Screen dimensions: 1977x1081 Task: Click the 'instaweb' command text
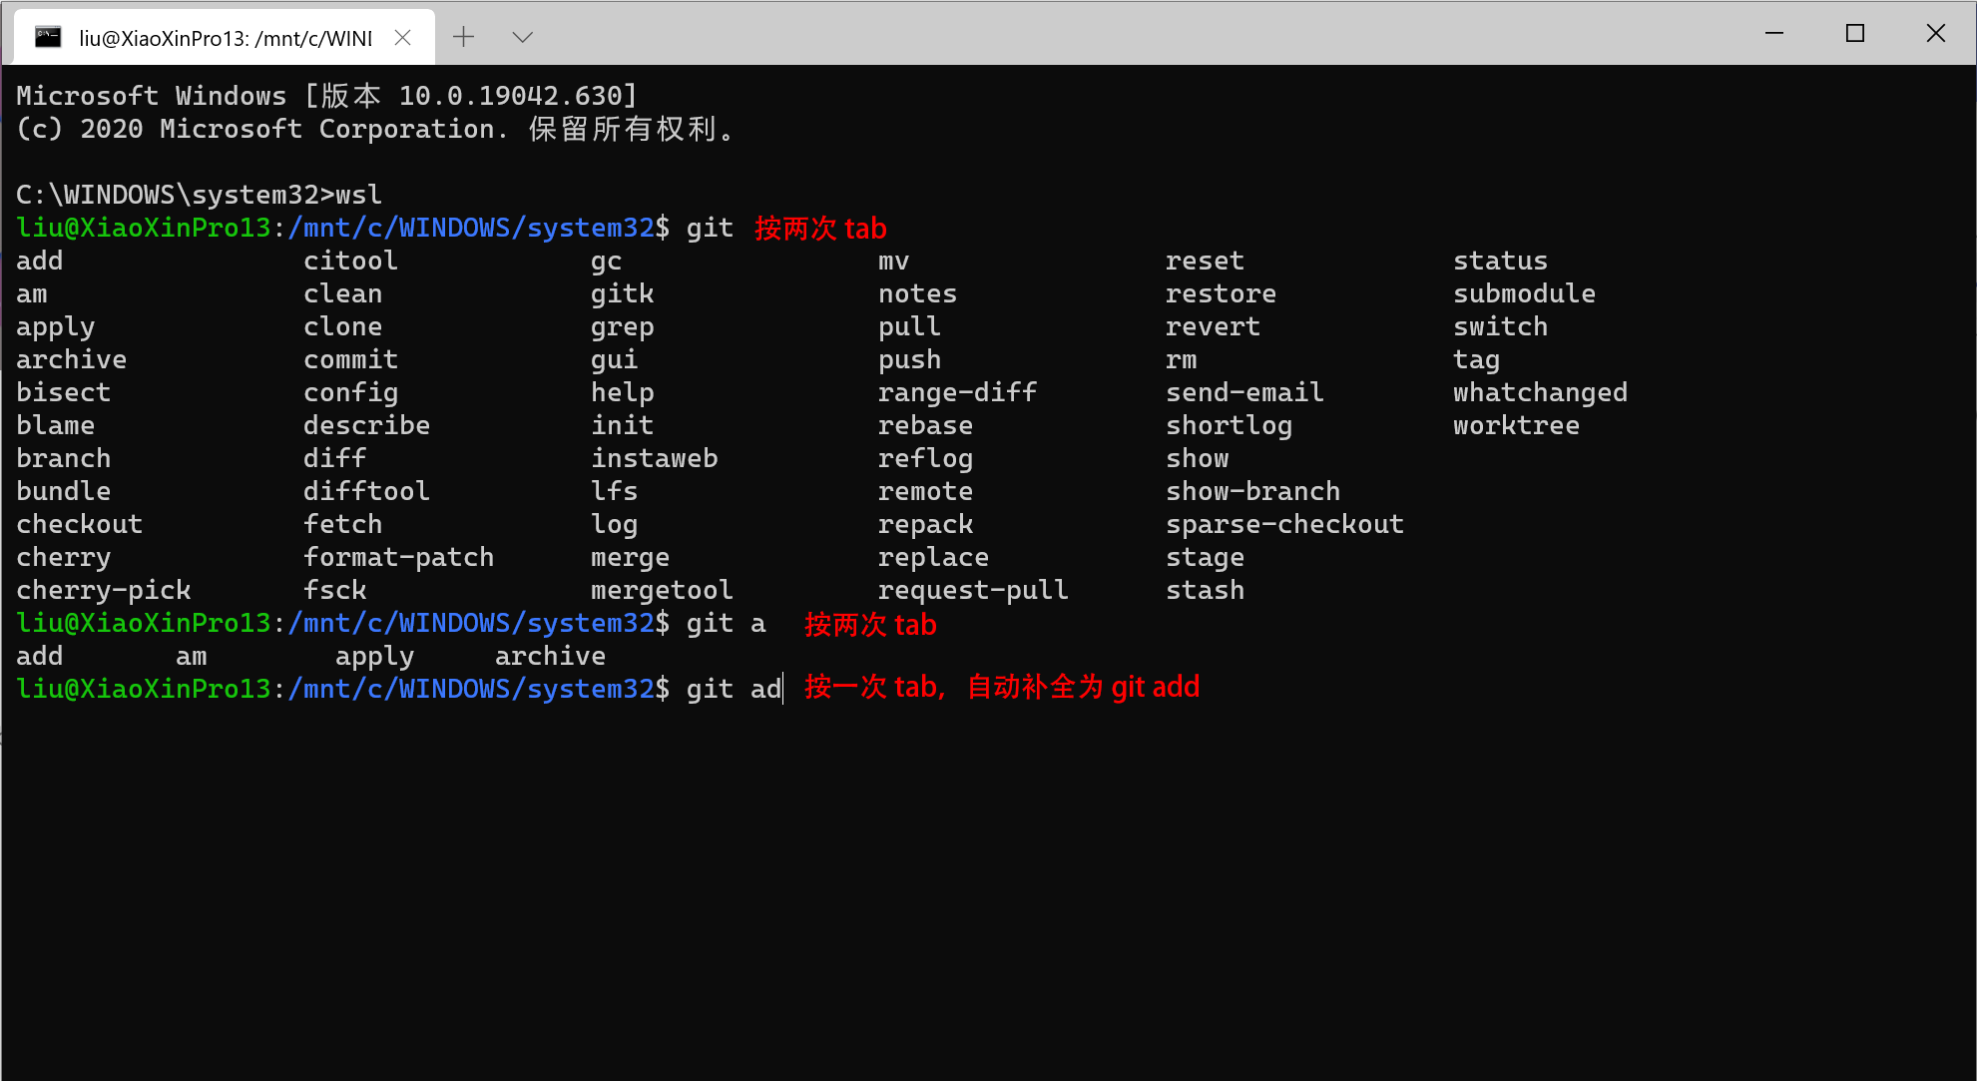655,458
